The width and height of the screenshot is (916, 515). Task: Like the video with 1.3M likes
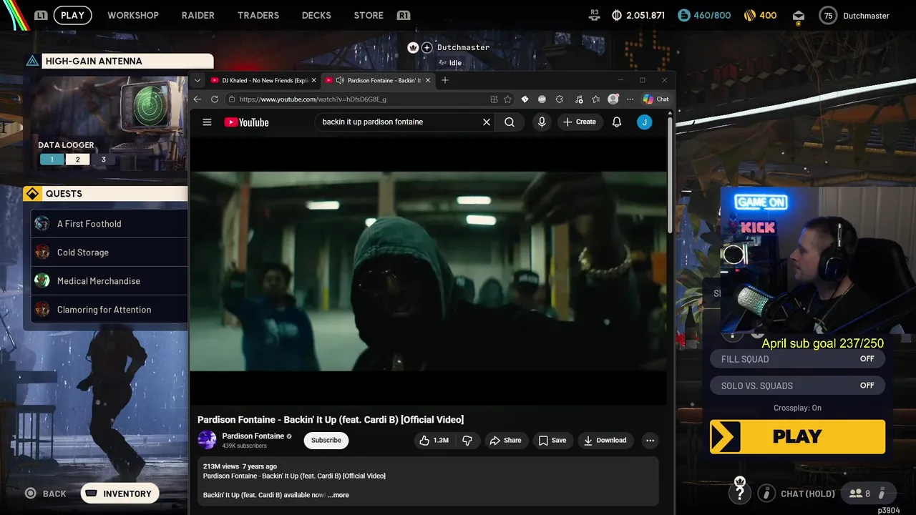point(434,441)
